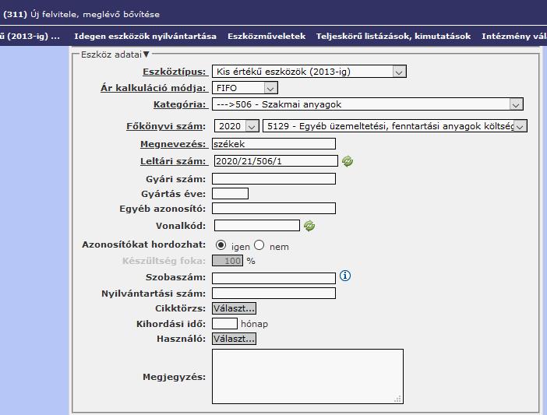Click the refresh icon beside Vonalkód field
Screen dimensions: 547x415
pos(309,226)
